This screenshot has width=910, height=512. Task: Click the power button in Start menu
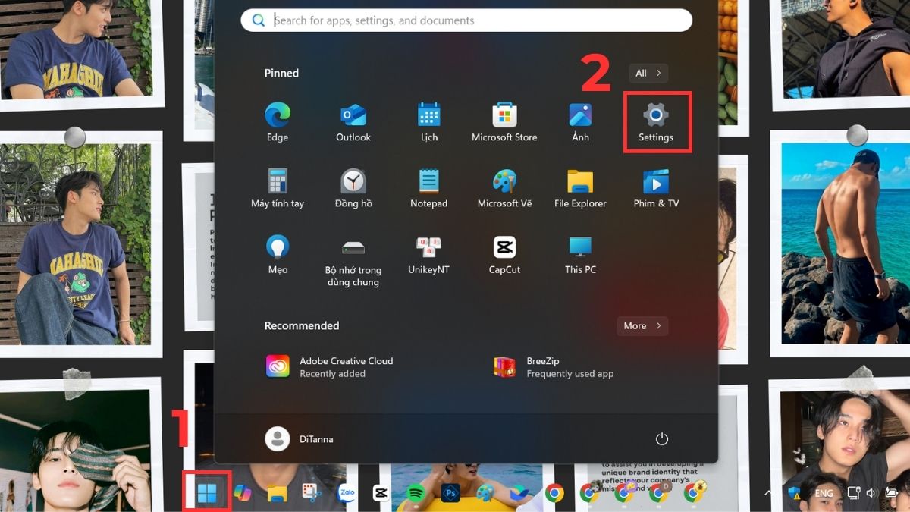(661, 438)
